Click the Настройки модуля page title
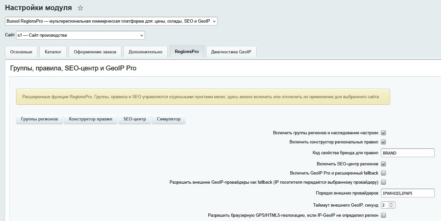The image size is (441, 221). (38, 8)
